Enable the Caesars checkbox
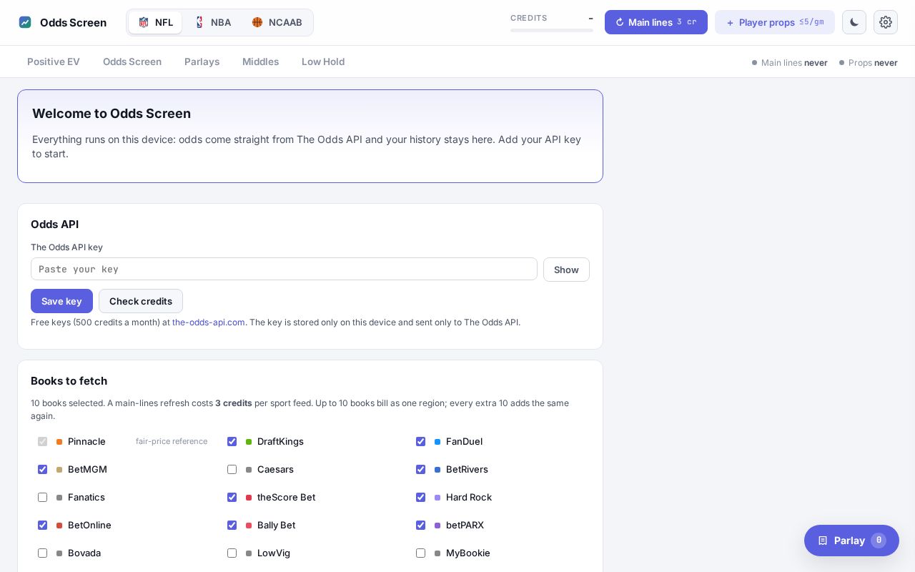The width and height of the screenshot is (915, 572). point(232,470)
